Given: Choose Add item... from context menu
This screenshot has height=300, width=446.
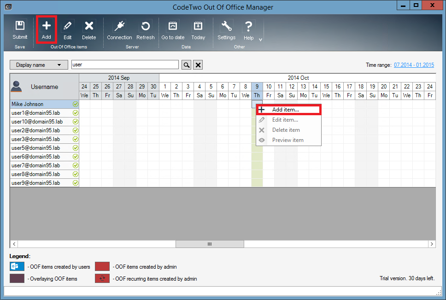Looking at the screenshot, I should tap(289, 110).
